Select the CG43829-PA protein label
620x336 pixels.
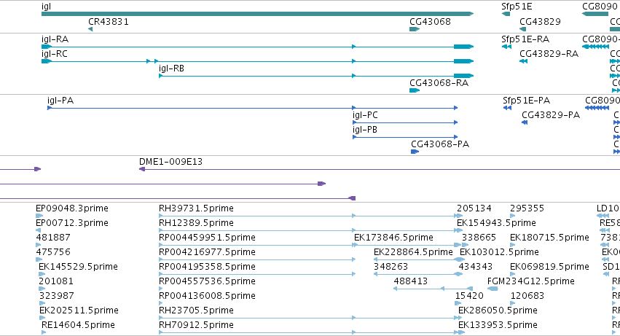[x=551, y=115]
